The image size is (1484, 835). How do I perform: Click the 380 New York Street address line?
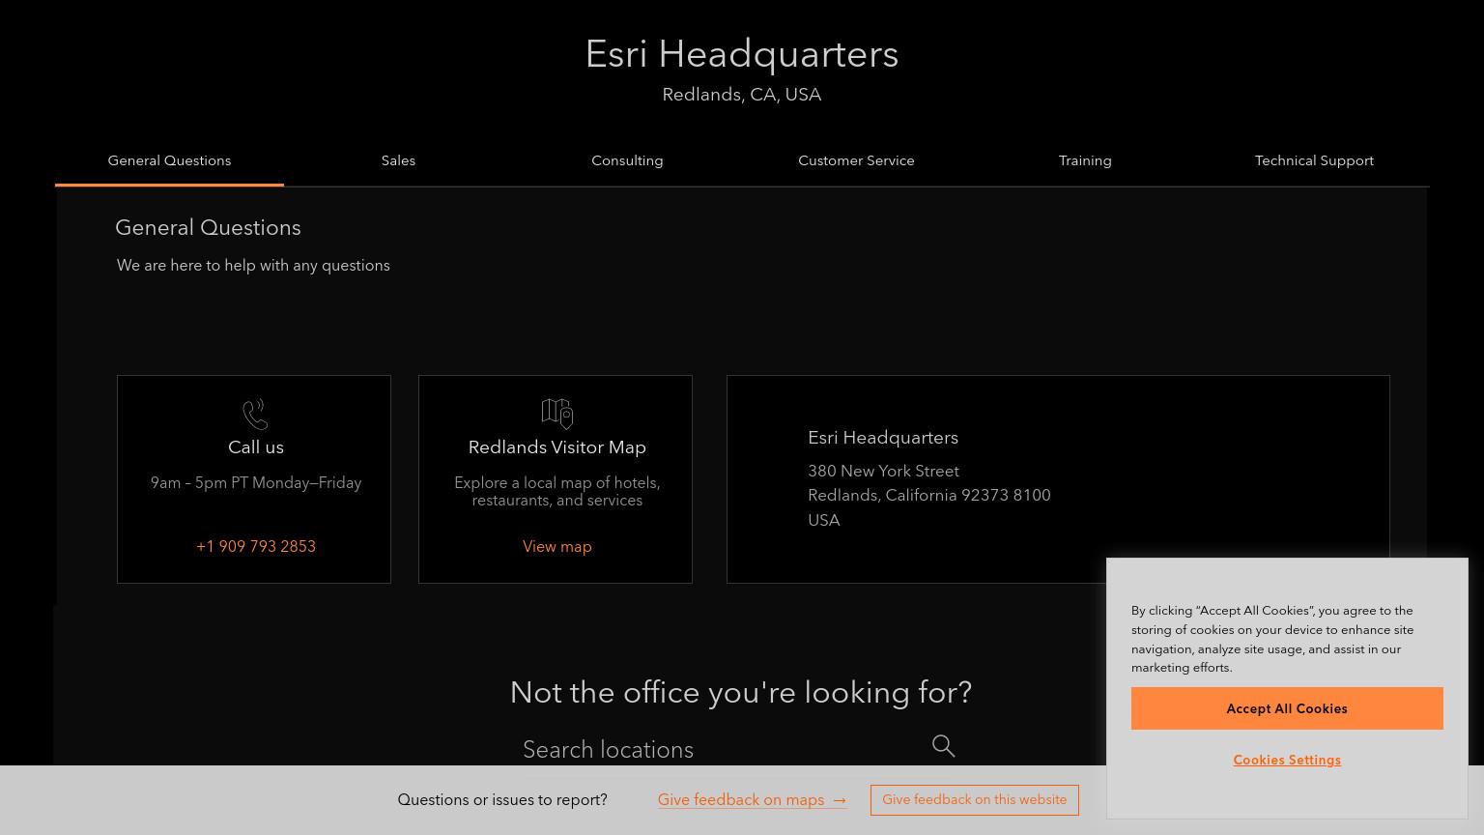883,472
